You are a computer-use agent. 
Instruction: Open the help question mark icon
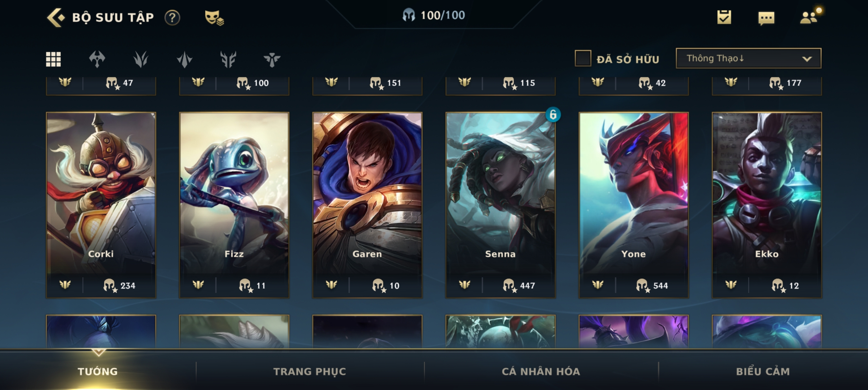point(172,17)
